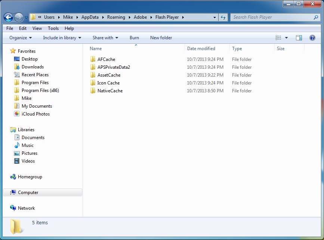Click the View menu item

click(x=37, y=28)
